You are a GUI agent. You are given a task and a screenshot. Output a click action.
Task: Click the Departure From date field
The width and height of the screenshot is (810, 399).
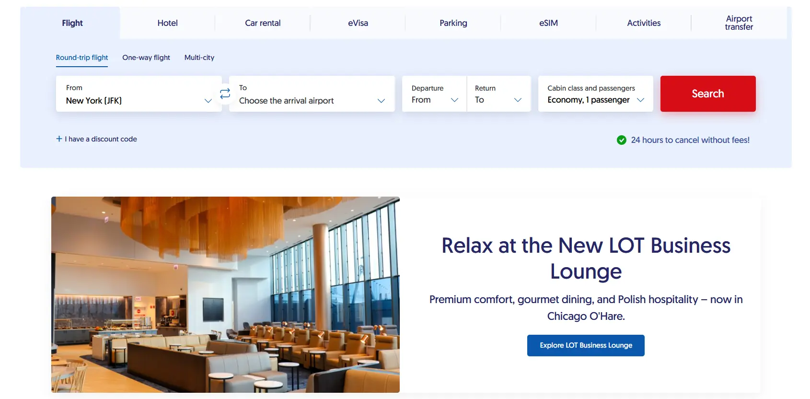pos(434,94)
